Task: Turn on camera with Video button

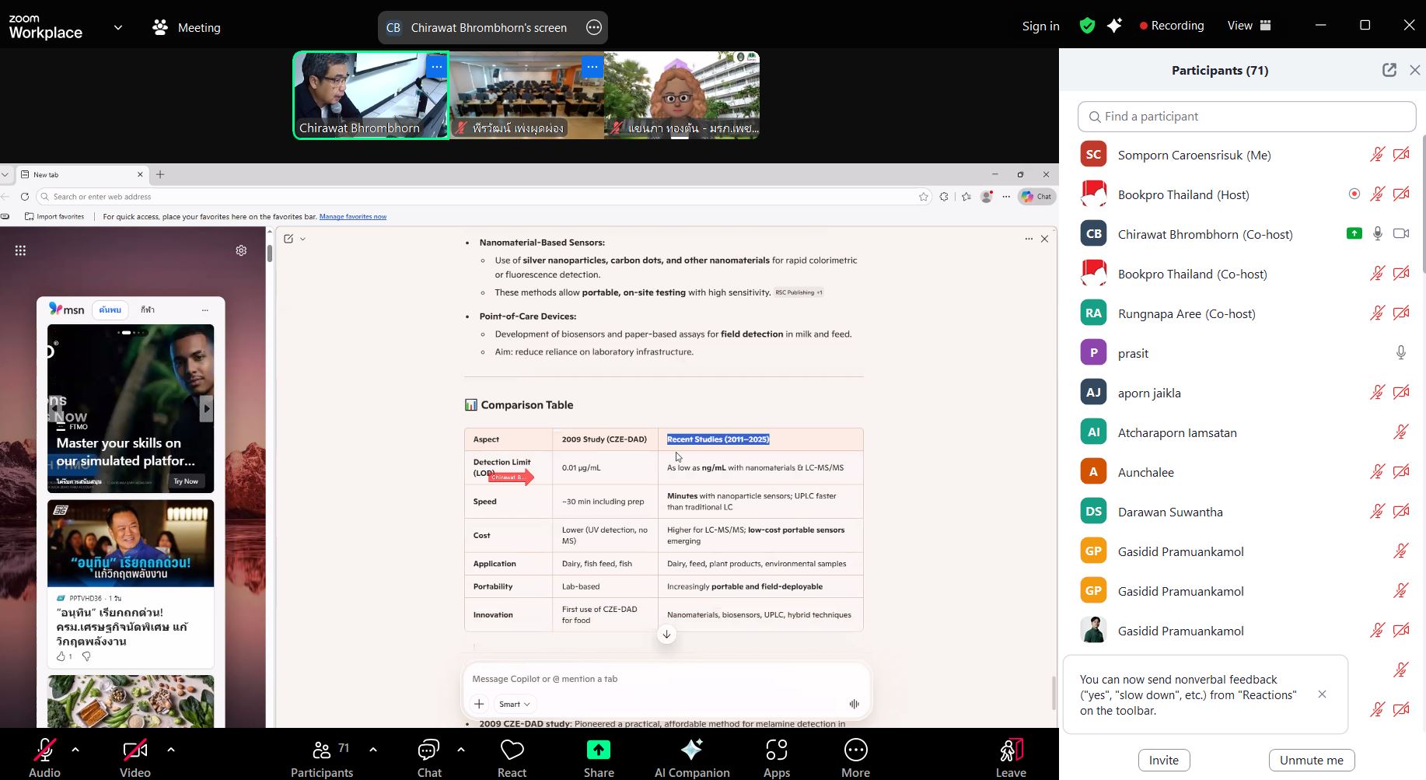Action: [x=135, y=751]
